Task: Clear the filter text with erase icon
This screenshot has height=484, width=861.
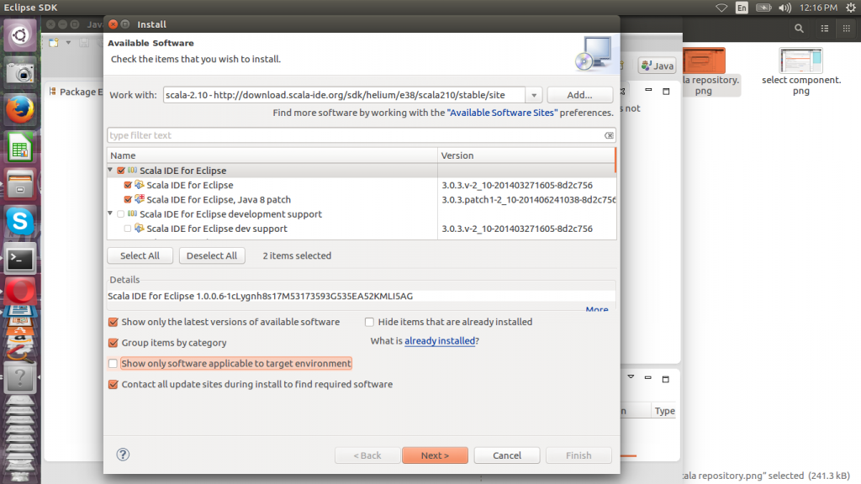Action: (609, 135)
